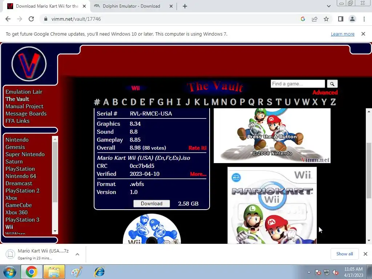Click the address bar URL

point(76,19)
